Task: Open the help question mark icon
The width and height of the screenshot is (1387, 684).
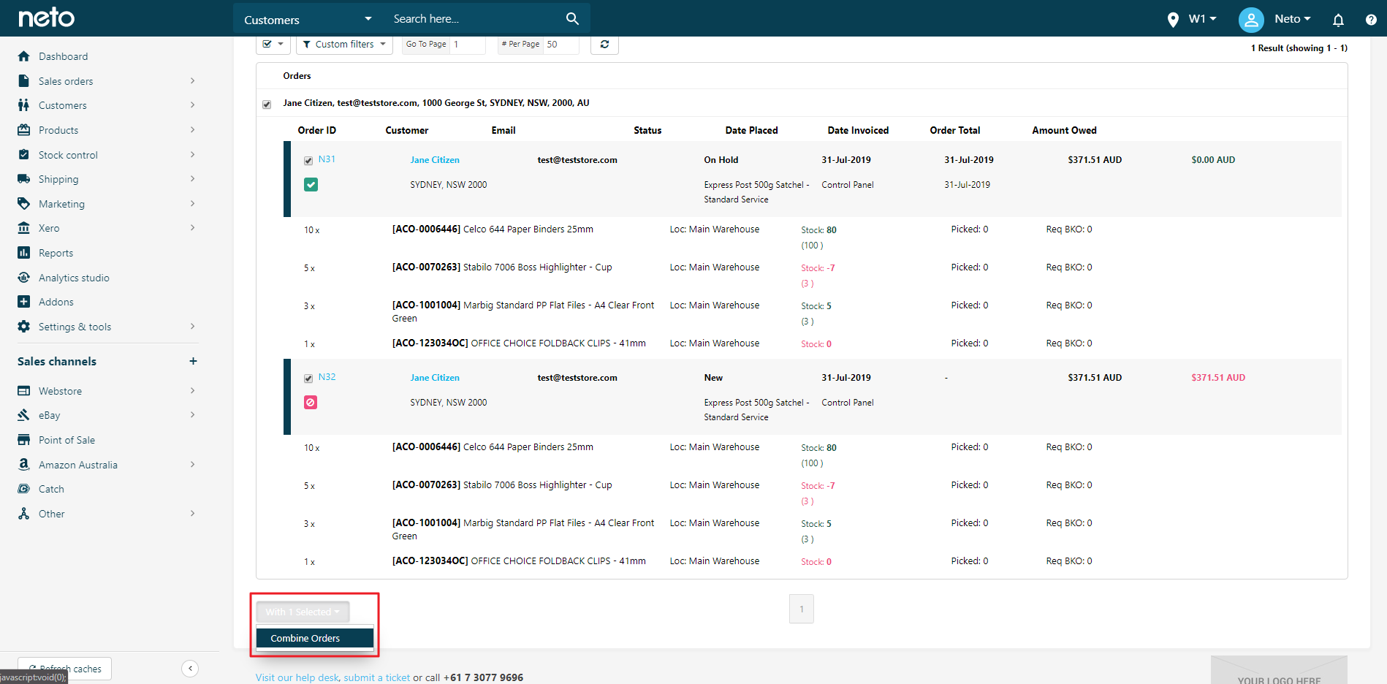Action: (x=1371, y=20)
